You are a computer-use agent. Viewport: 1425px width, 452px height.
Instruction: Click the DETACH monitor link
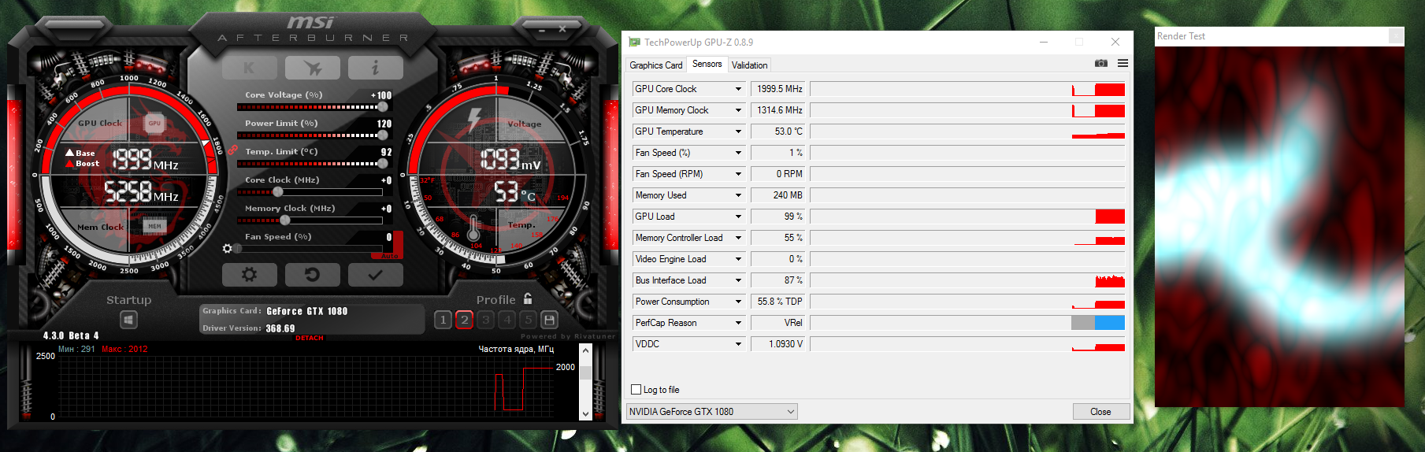310,338
